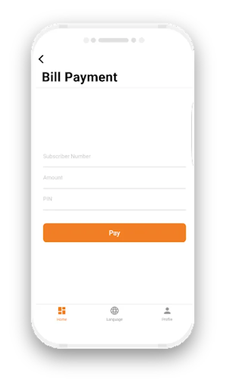Click the rightmost front sensor dot
The image size is (225, 387).
tap(141, 40)
